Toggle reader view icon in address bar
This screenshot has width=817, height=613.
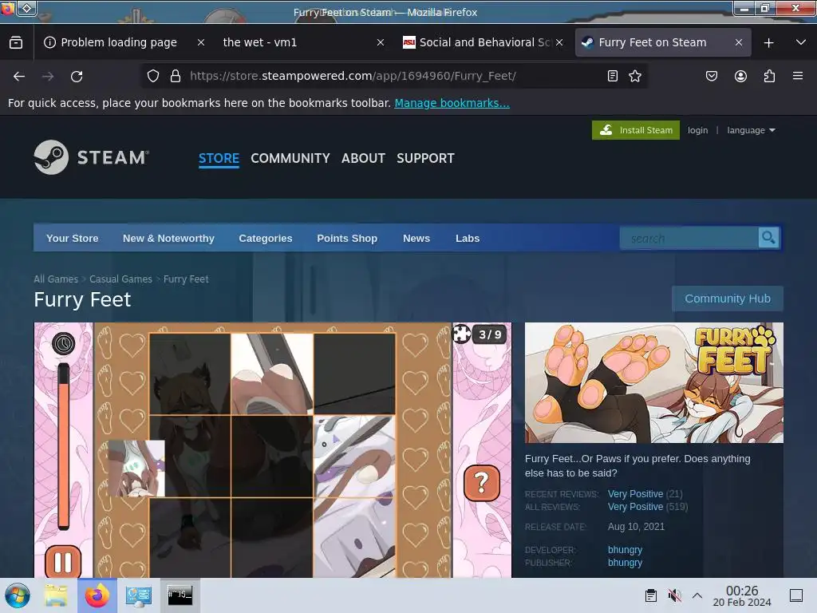[x=613, y=76]
